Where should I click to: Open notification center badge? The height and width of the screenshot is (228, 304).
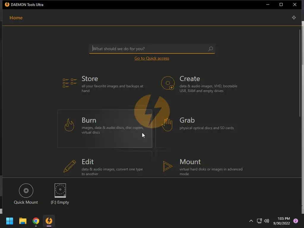click(x=296, y=221)
